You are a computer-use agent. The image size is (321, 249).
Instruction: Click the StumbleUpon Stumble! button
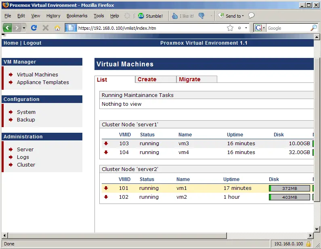click(150, 16)
